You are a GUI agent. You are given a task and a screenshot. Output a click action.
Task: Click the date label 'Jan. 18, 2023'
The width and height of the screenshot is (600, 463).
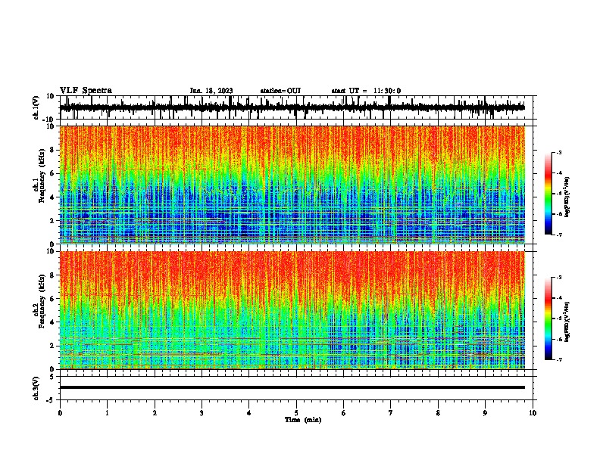pyautogui.click(x=211, y=91)
